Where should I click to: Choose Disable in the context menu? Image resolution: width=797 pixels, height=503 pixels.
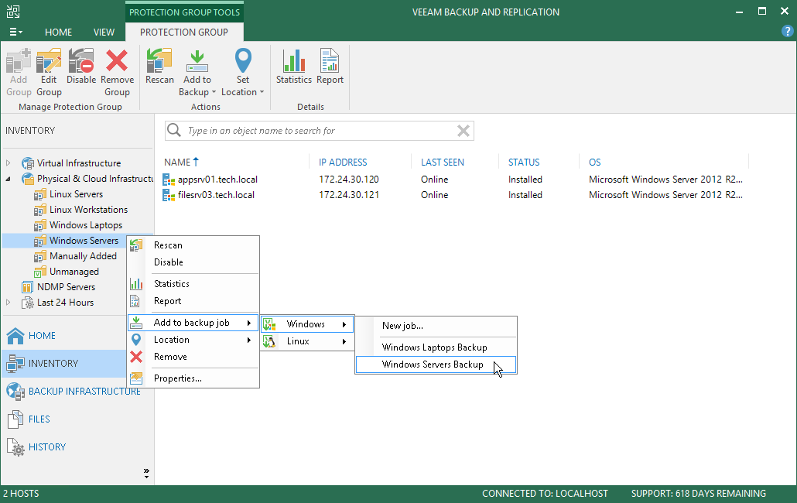193,262
